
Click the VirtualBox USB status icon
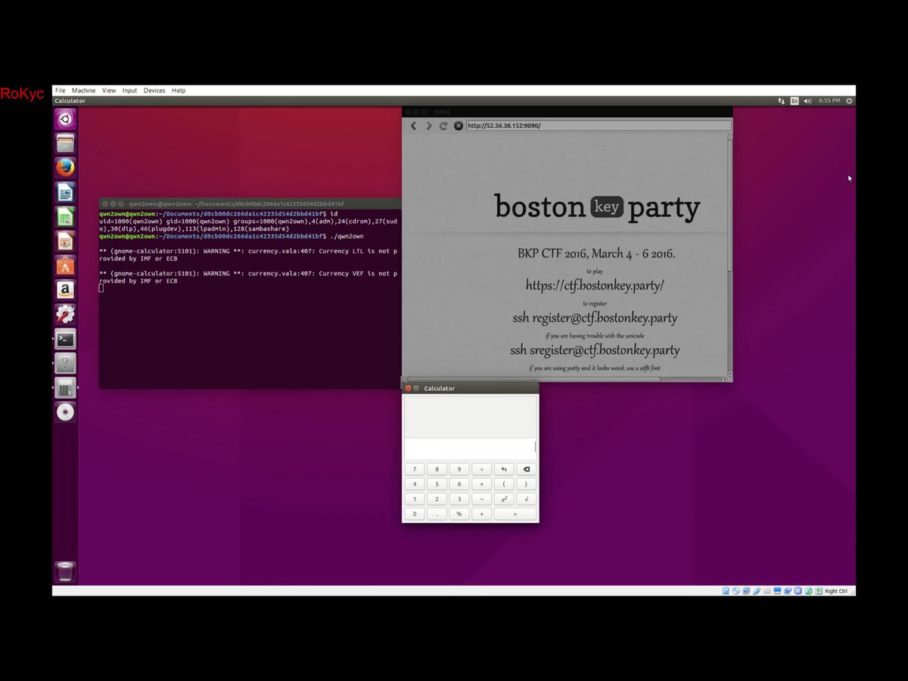coord(757,591)
